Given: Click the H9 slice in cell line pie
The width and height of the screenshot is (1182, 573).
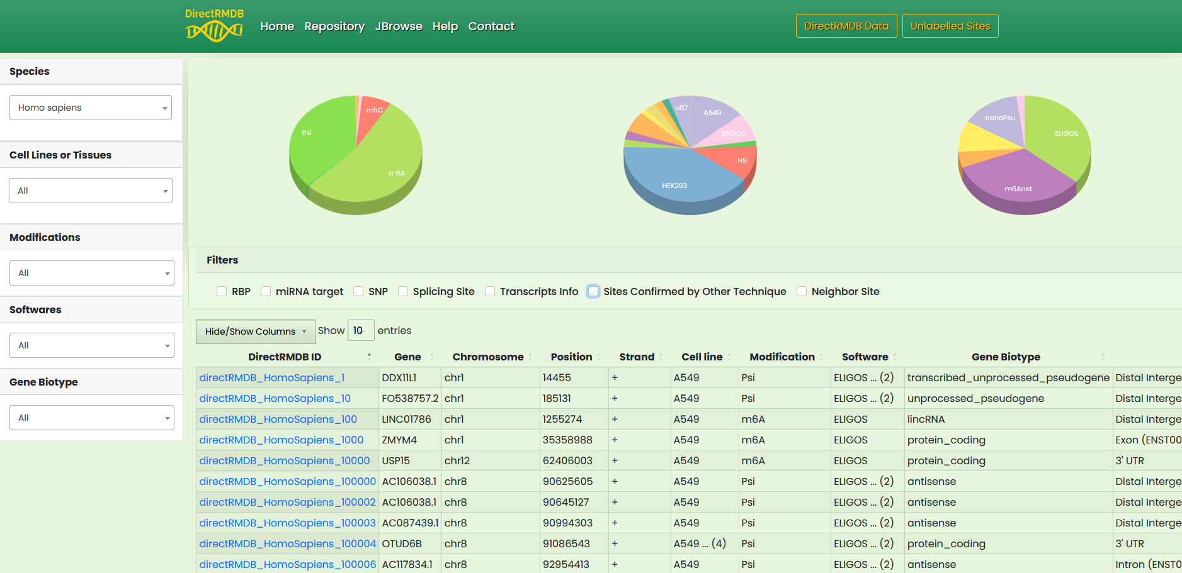Looking at the screenshot, I should 734,160.
